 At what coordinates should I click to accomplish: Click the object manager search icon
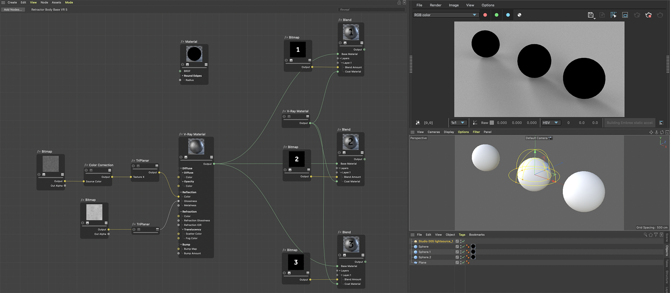point(645,235)
